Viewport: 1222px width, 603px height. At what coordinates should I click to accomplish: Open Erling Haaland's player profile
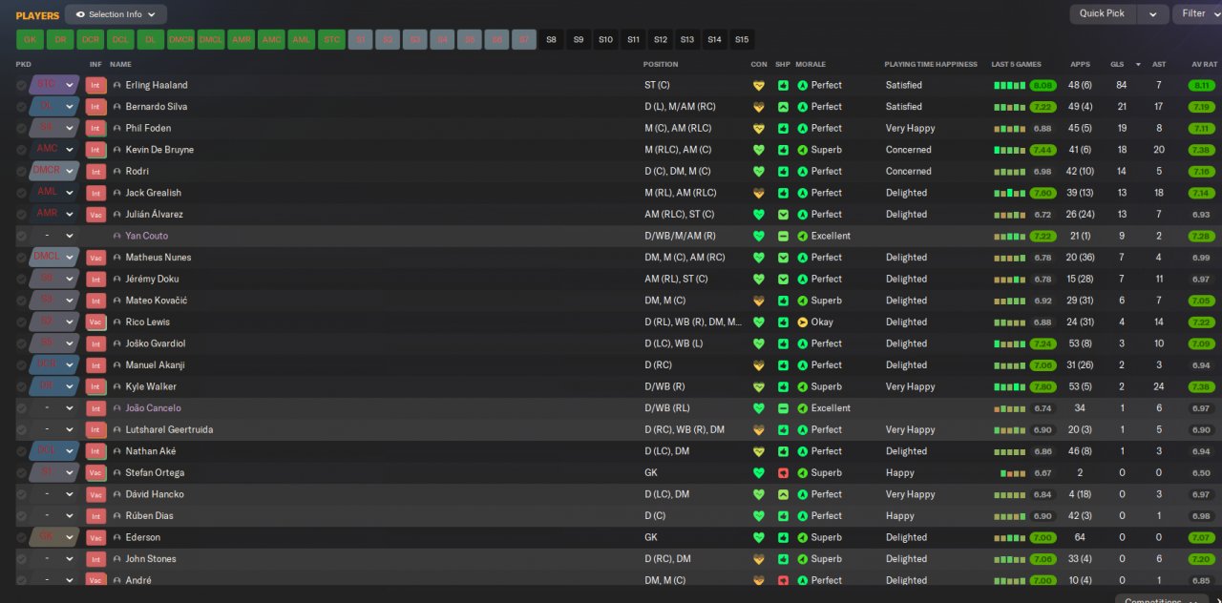click(x=157, y=85)
